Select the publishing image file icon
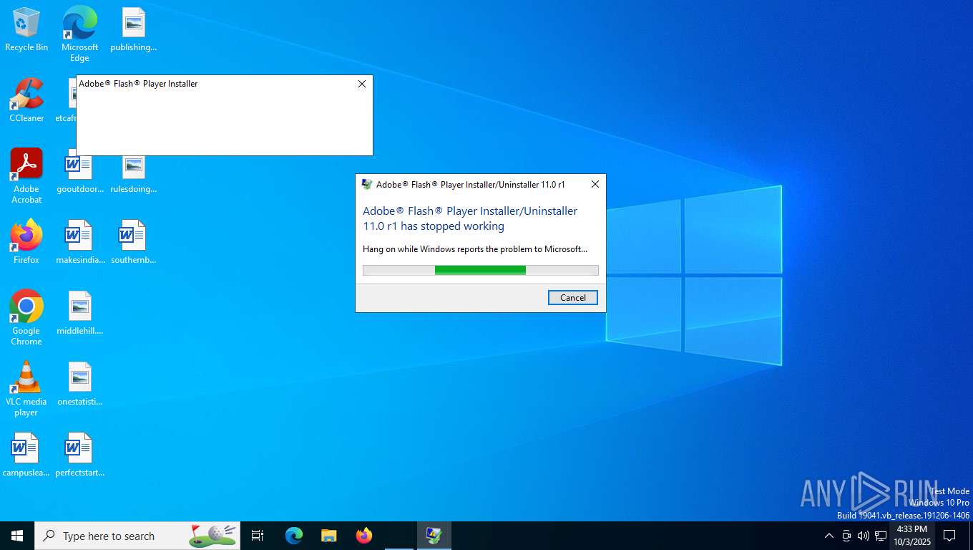The width and height of the screenshot is (973, 550). click(133, 29)
